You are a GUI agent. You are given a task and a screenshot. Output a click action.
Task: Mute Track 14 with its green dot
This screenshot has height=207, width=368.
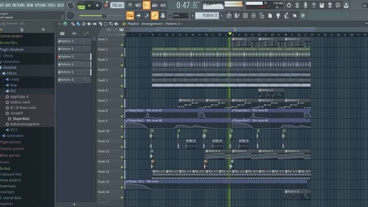coord(122,178)
